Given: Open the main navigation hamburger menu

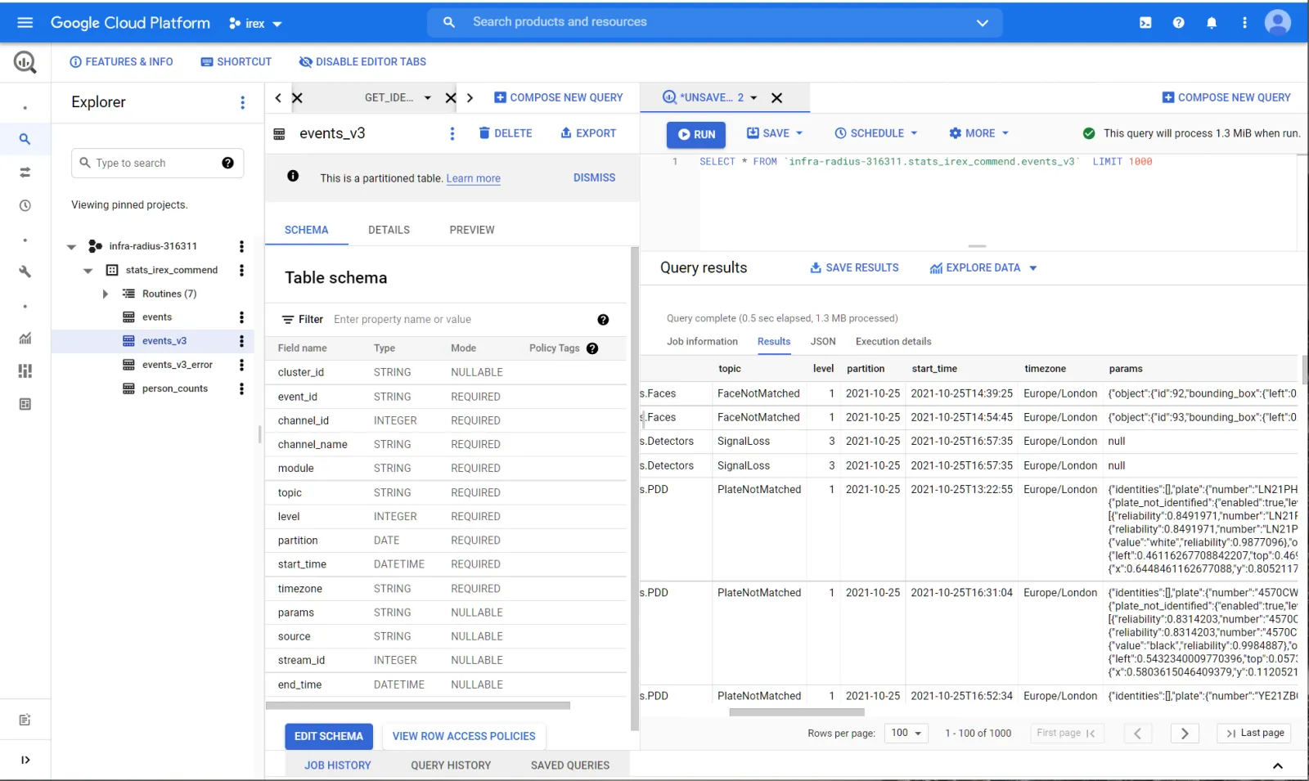Looking at the screenshot, I should click(x=25, y=23).
